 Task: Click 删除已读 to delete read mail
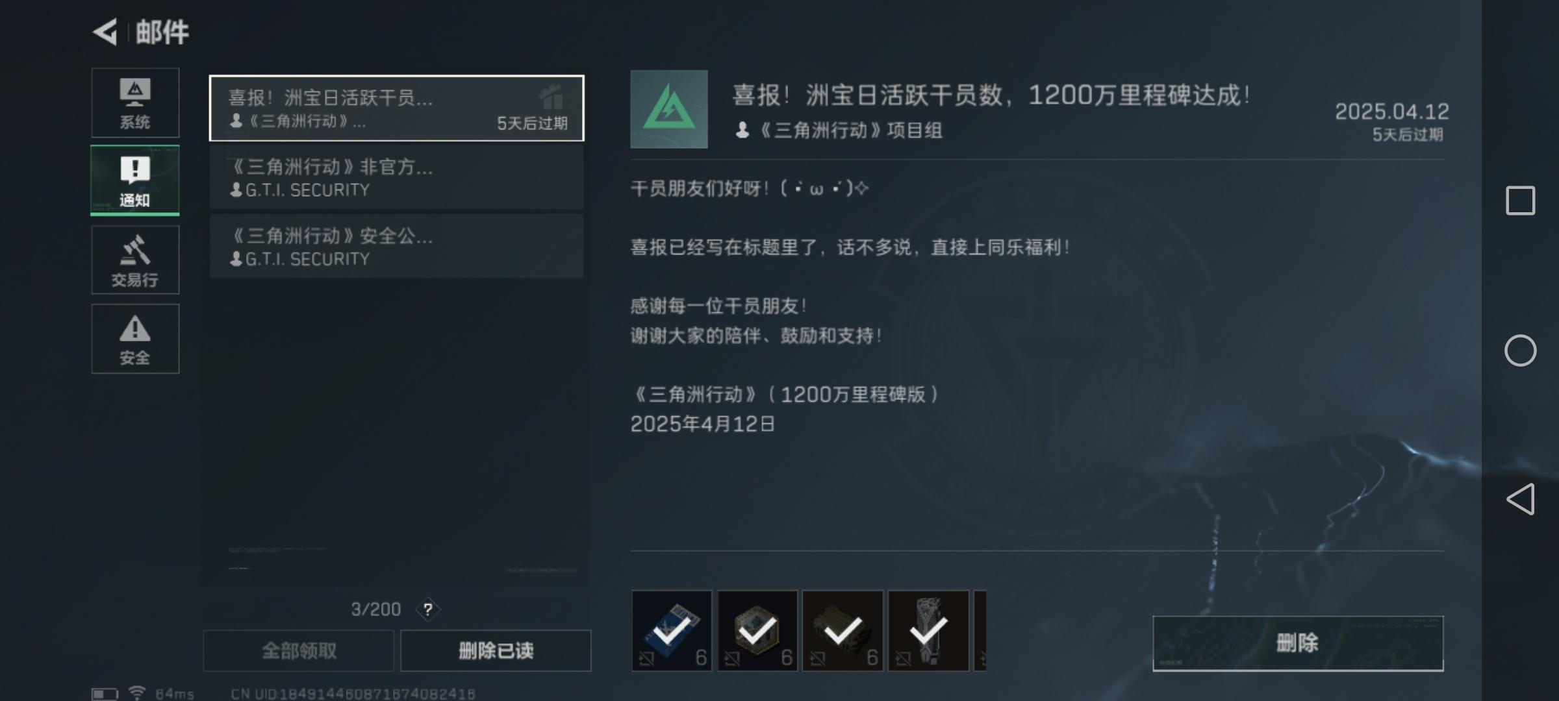click(x=496, y=650)
